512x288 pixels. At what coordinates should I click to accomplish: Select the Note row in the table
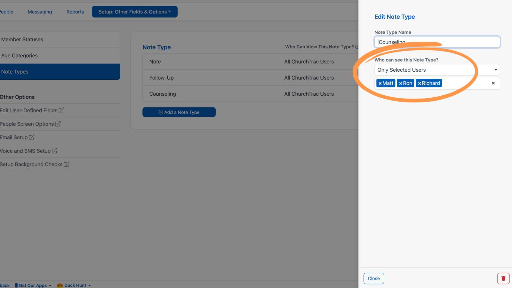tap(251, 62)
